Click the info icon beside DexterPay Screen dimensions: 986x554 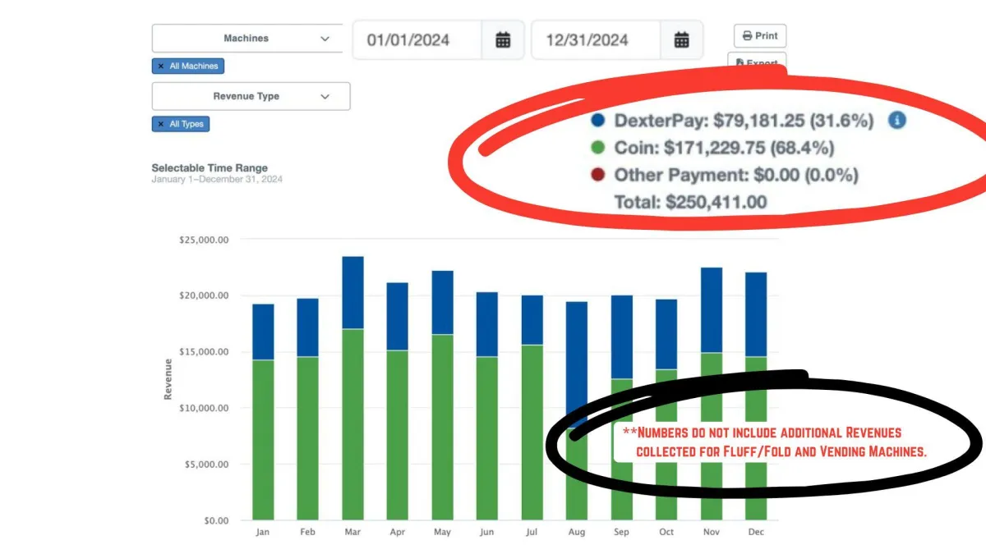click(897, 121)
